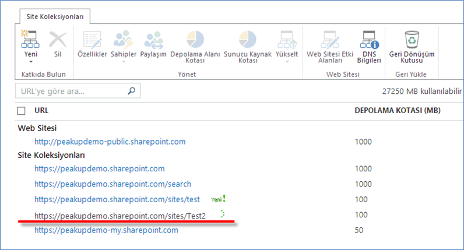Click quota value 1000 for the /search site
This screenshot has width=464, height=250.
363,184
